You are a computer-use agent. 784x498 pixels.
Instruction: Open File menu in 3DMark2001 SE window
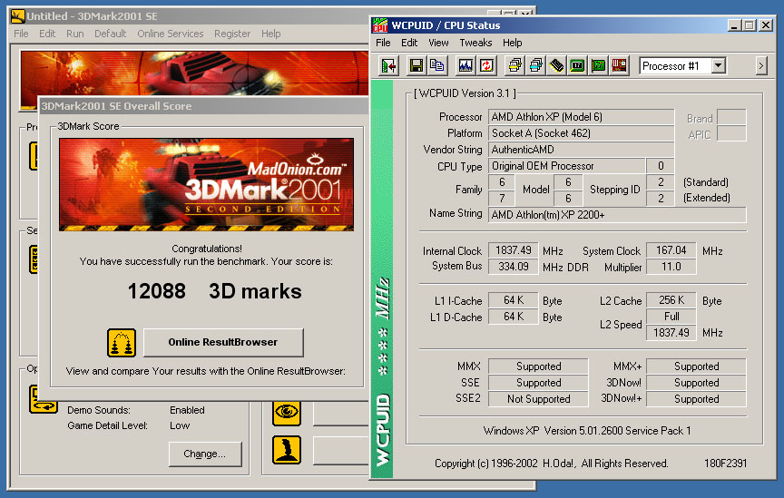21,34
